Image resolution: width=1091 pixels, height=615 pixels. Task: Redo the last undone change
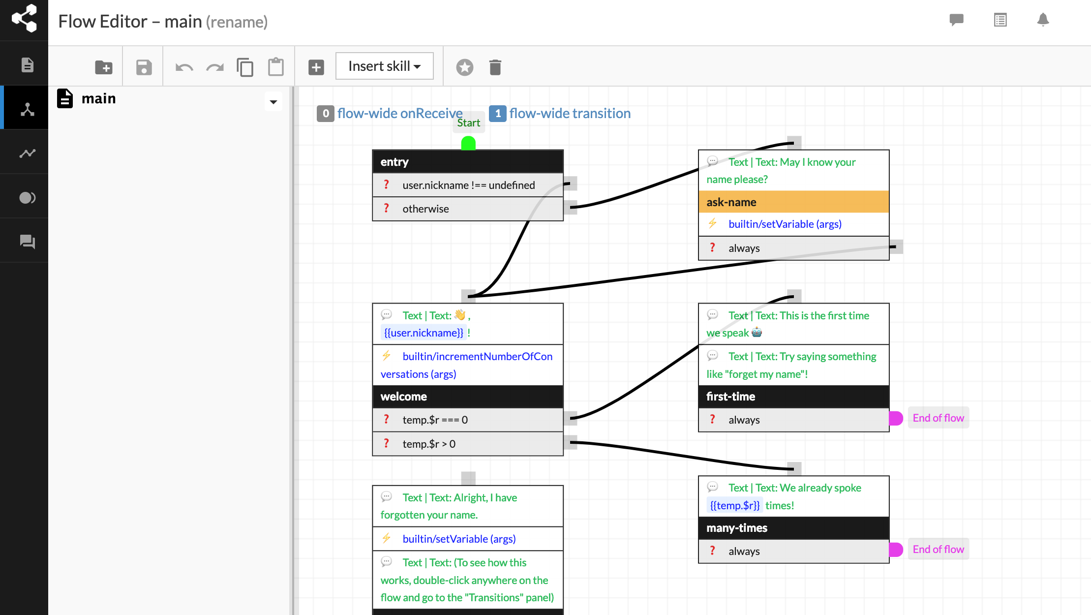(x=214, y=66)
